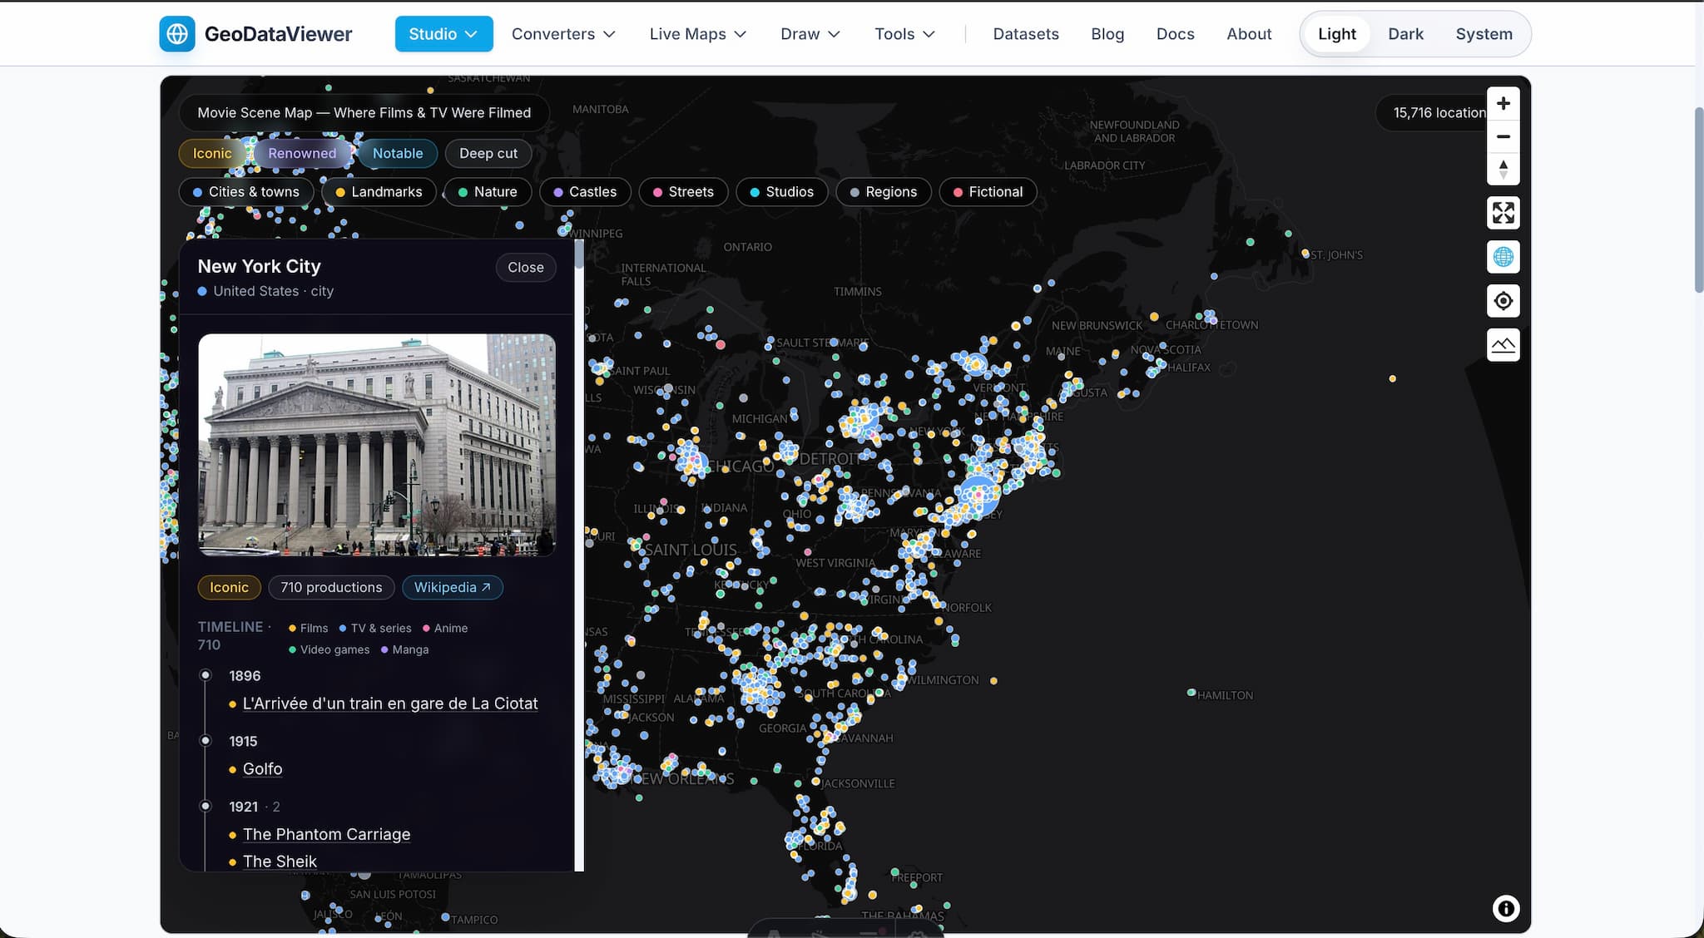
Task: Open map attribution info icon
Action: (1505, 908)
